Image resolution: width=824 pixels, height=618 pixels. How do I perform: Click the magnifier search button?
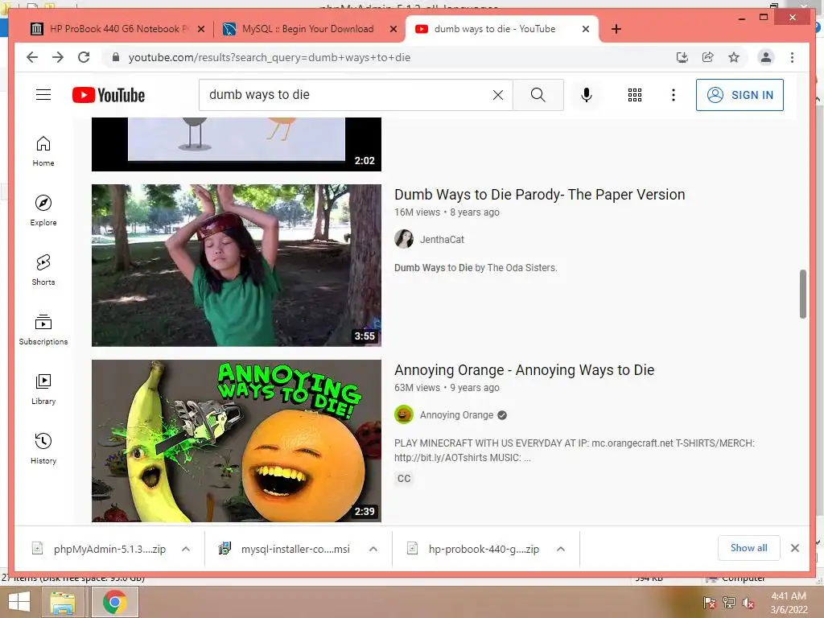[538, 95]
